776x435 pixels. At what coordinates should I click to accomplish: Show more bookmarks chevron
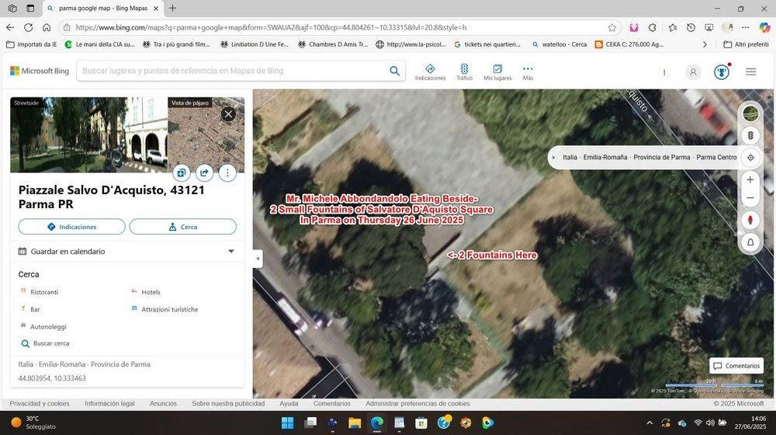[x=705, y=44]
